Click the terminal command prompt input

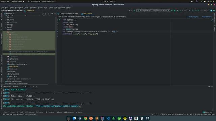(81, 106)
